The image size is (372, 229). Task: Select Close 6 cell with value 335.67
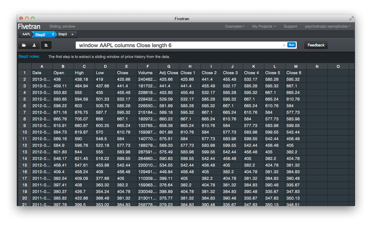pyautogui.click(x=296, y=185)
